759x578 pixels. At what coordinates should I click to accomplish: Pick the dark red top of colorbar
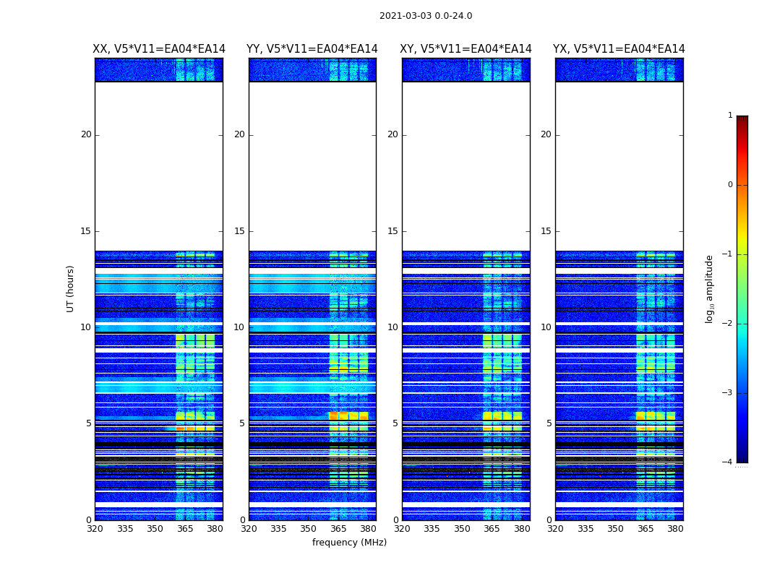coord(742,120)
